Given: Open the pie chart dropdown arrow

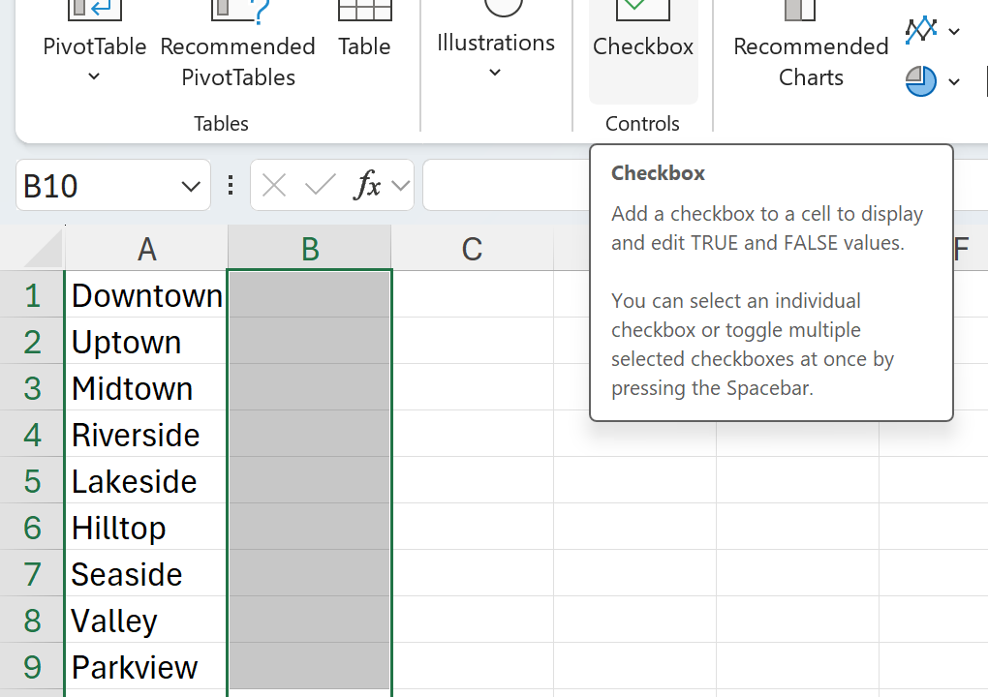Looking at the screenshot, I should pos(954,81).
